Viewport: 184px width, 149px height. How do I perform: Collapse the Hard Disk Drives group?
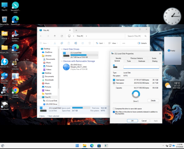coord(62,49)
